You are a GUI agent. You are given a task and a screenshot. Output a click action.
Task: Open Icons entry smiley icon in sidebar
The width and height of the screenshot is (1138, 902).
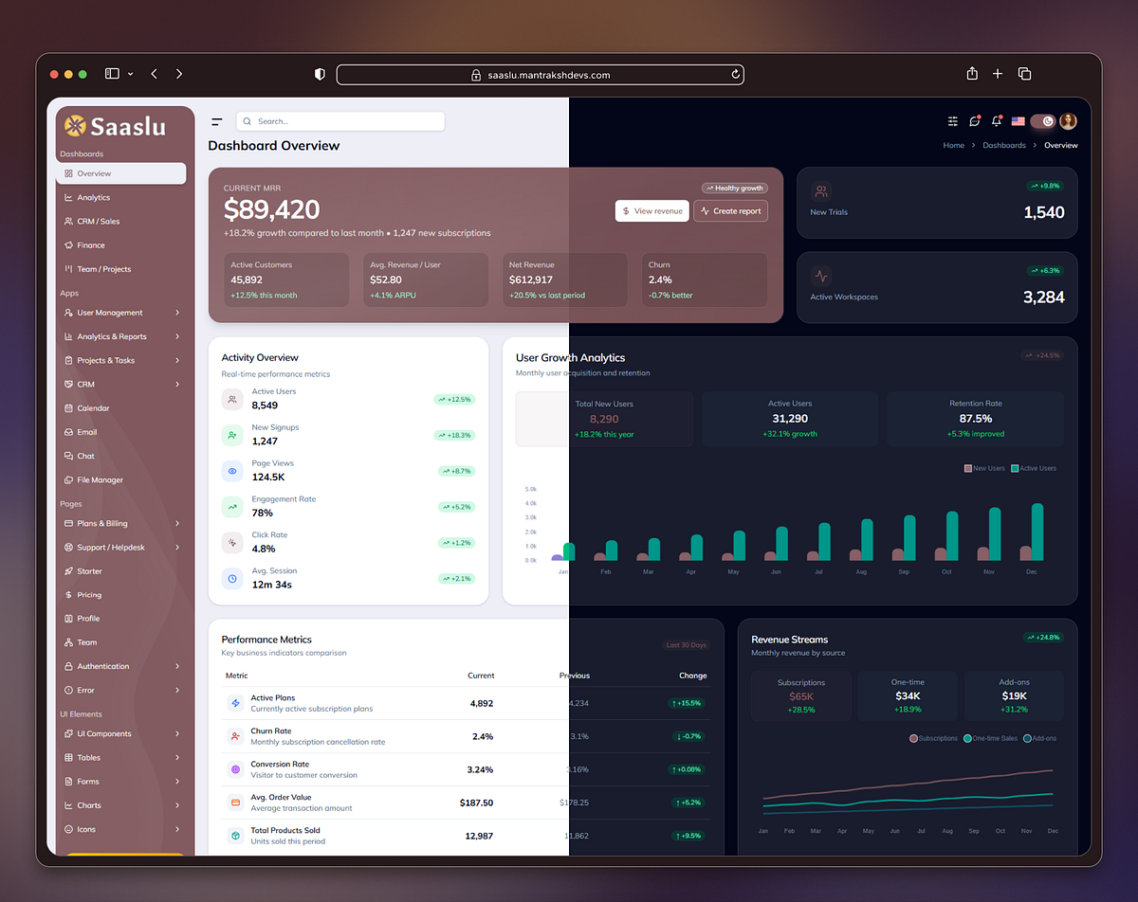pos(68,829)
